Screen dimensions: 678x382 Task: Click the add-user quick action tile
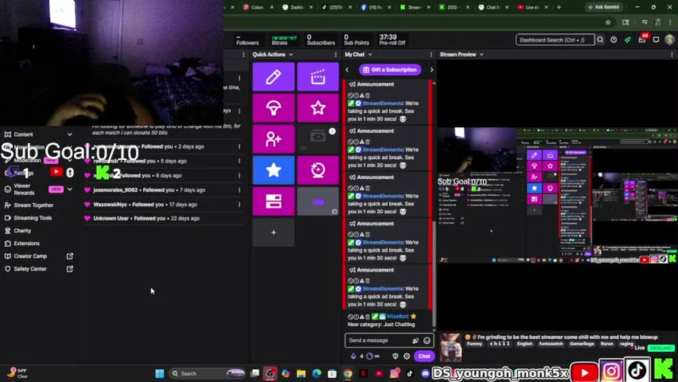[x=273, y=139]
